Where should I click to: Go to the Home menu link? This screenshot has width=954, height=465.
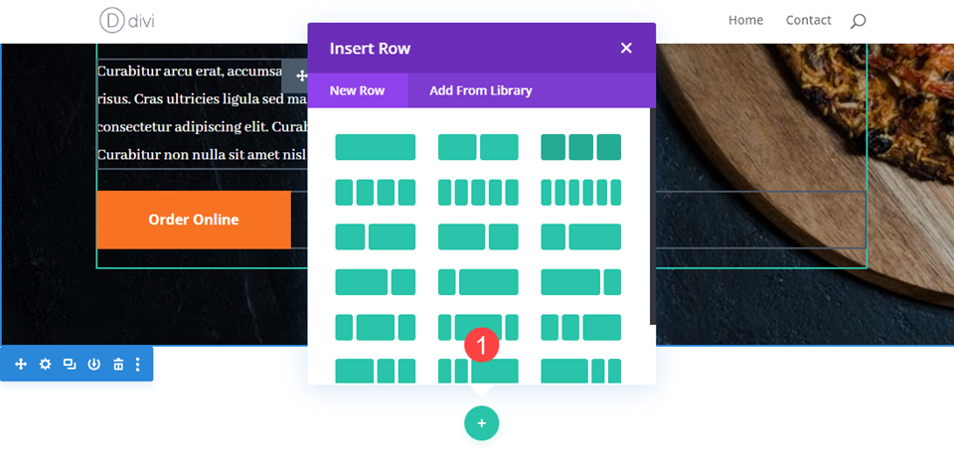pos(745,20)
